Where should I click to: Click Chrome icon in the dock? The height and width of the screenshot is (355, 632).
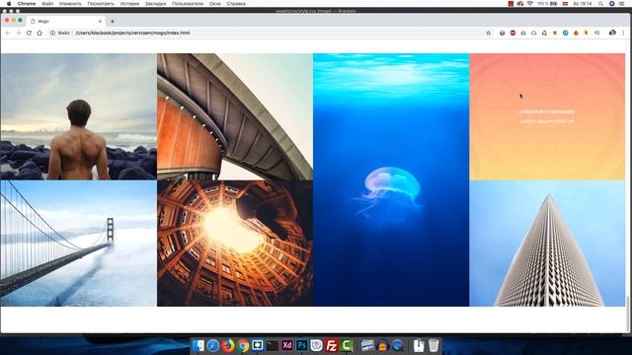[x=243, y=345]
